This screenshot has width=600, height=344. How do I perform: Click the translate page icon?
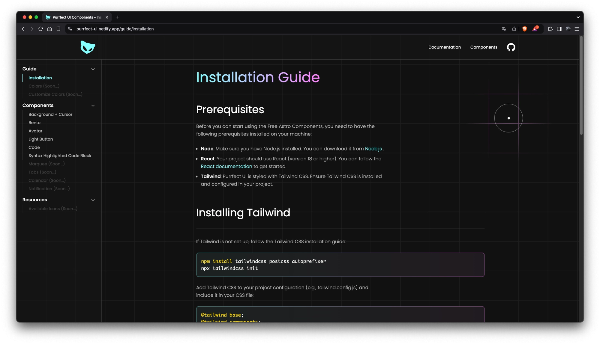tap(504, 29)
